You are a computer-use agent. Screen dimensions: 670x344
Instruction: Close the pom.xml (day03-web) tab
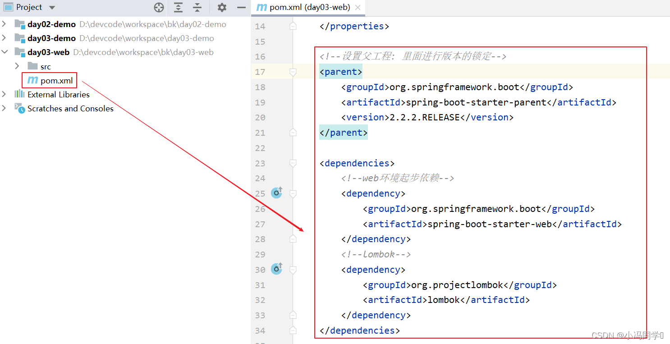click(x=358, y=8)
